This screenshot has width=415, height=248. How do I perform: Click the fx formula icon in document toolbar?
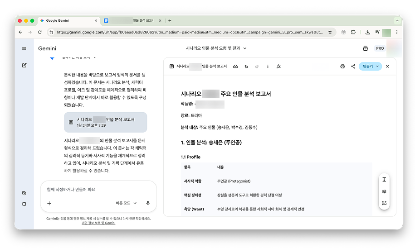[x=278, y=66]
